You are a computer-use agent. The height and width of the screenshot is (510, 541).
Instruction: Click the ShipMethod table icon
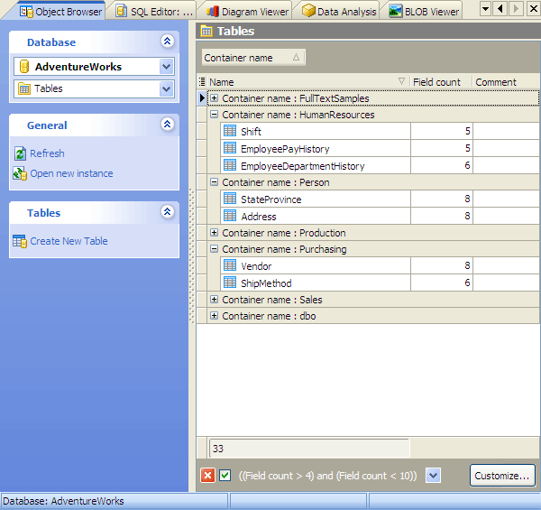pos(230,283)
